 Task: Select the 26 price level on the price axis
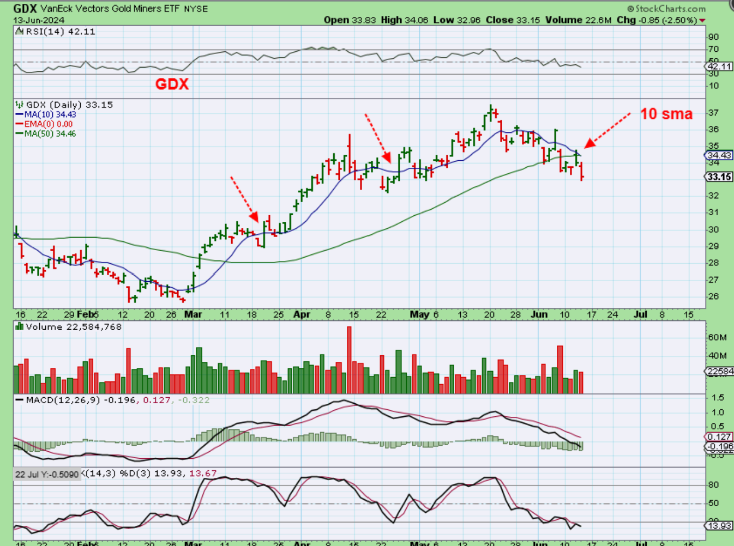[713, 296]
